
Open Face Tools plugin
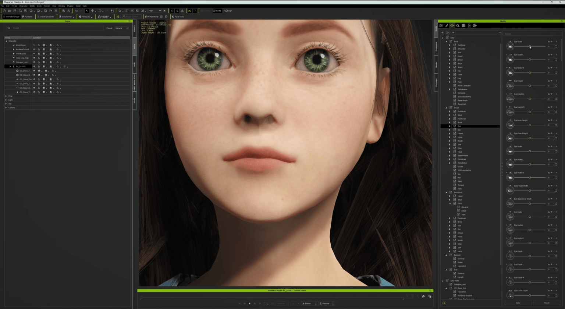click(178, 17)
